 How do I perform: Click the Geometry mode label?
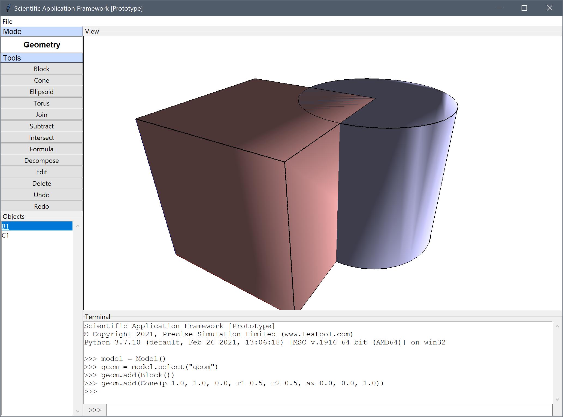tap(42, 45)
